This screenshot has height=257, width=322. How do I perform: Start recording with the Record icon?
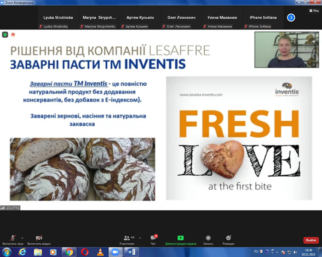(208, 238)
